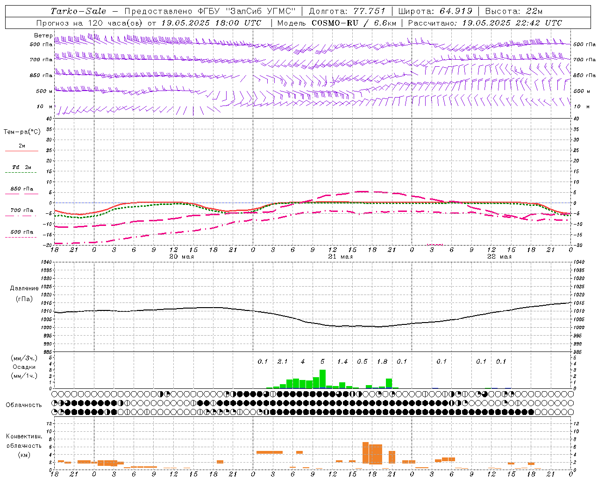Click the longitude value Долгота: 77.751
The height and width of the screenshot is (478, 598).
[347, 11]
